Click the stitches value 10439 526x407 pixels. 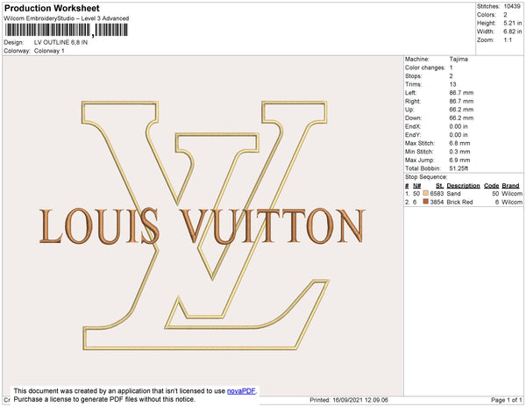pos(512,6)
